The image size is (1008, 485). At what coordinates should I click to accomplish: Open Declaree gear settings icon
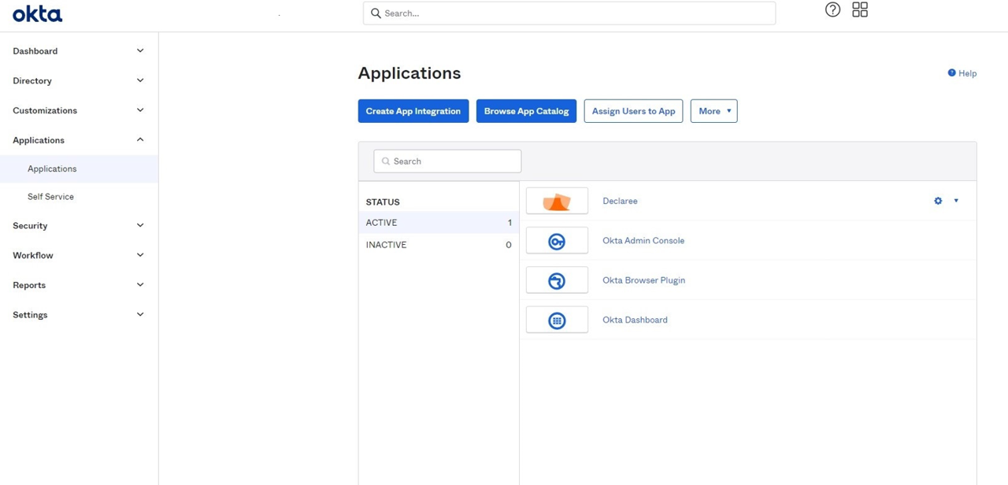click(938, 201)
